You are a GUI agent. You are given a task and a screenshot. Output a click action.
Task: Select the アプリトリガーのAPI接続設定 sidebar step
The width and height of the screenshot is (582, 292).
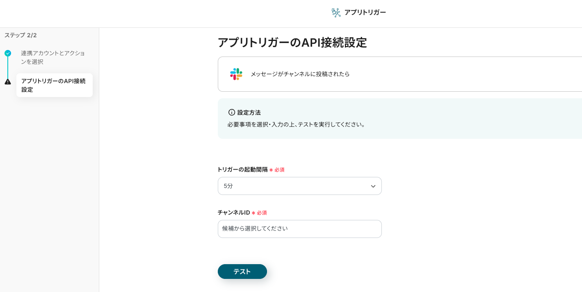pos(54,85)
